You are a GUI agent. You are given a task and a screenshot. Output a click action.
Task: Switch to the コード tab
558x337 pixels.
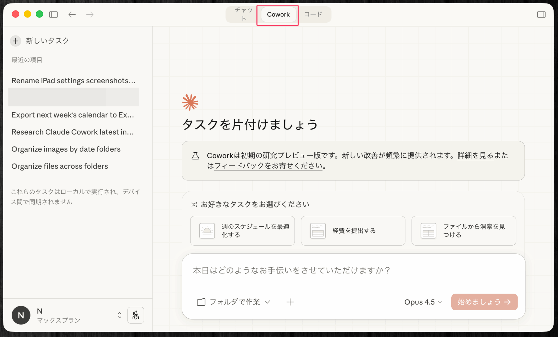313,14
